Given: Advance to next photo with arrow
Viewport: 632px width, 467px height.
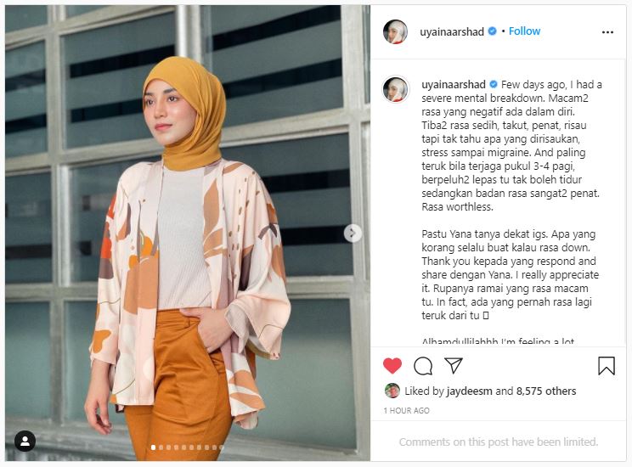Looking at the screenshot, I should (x=353, y=233).
